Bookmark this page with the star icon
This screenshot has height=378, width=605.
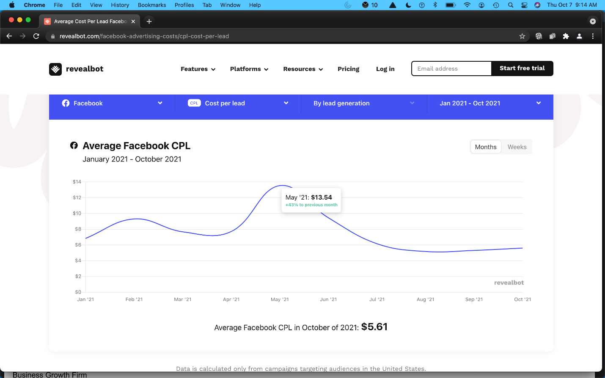point(522,36)
